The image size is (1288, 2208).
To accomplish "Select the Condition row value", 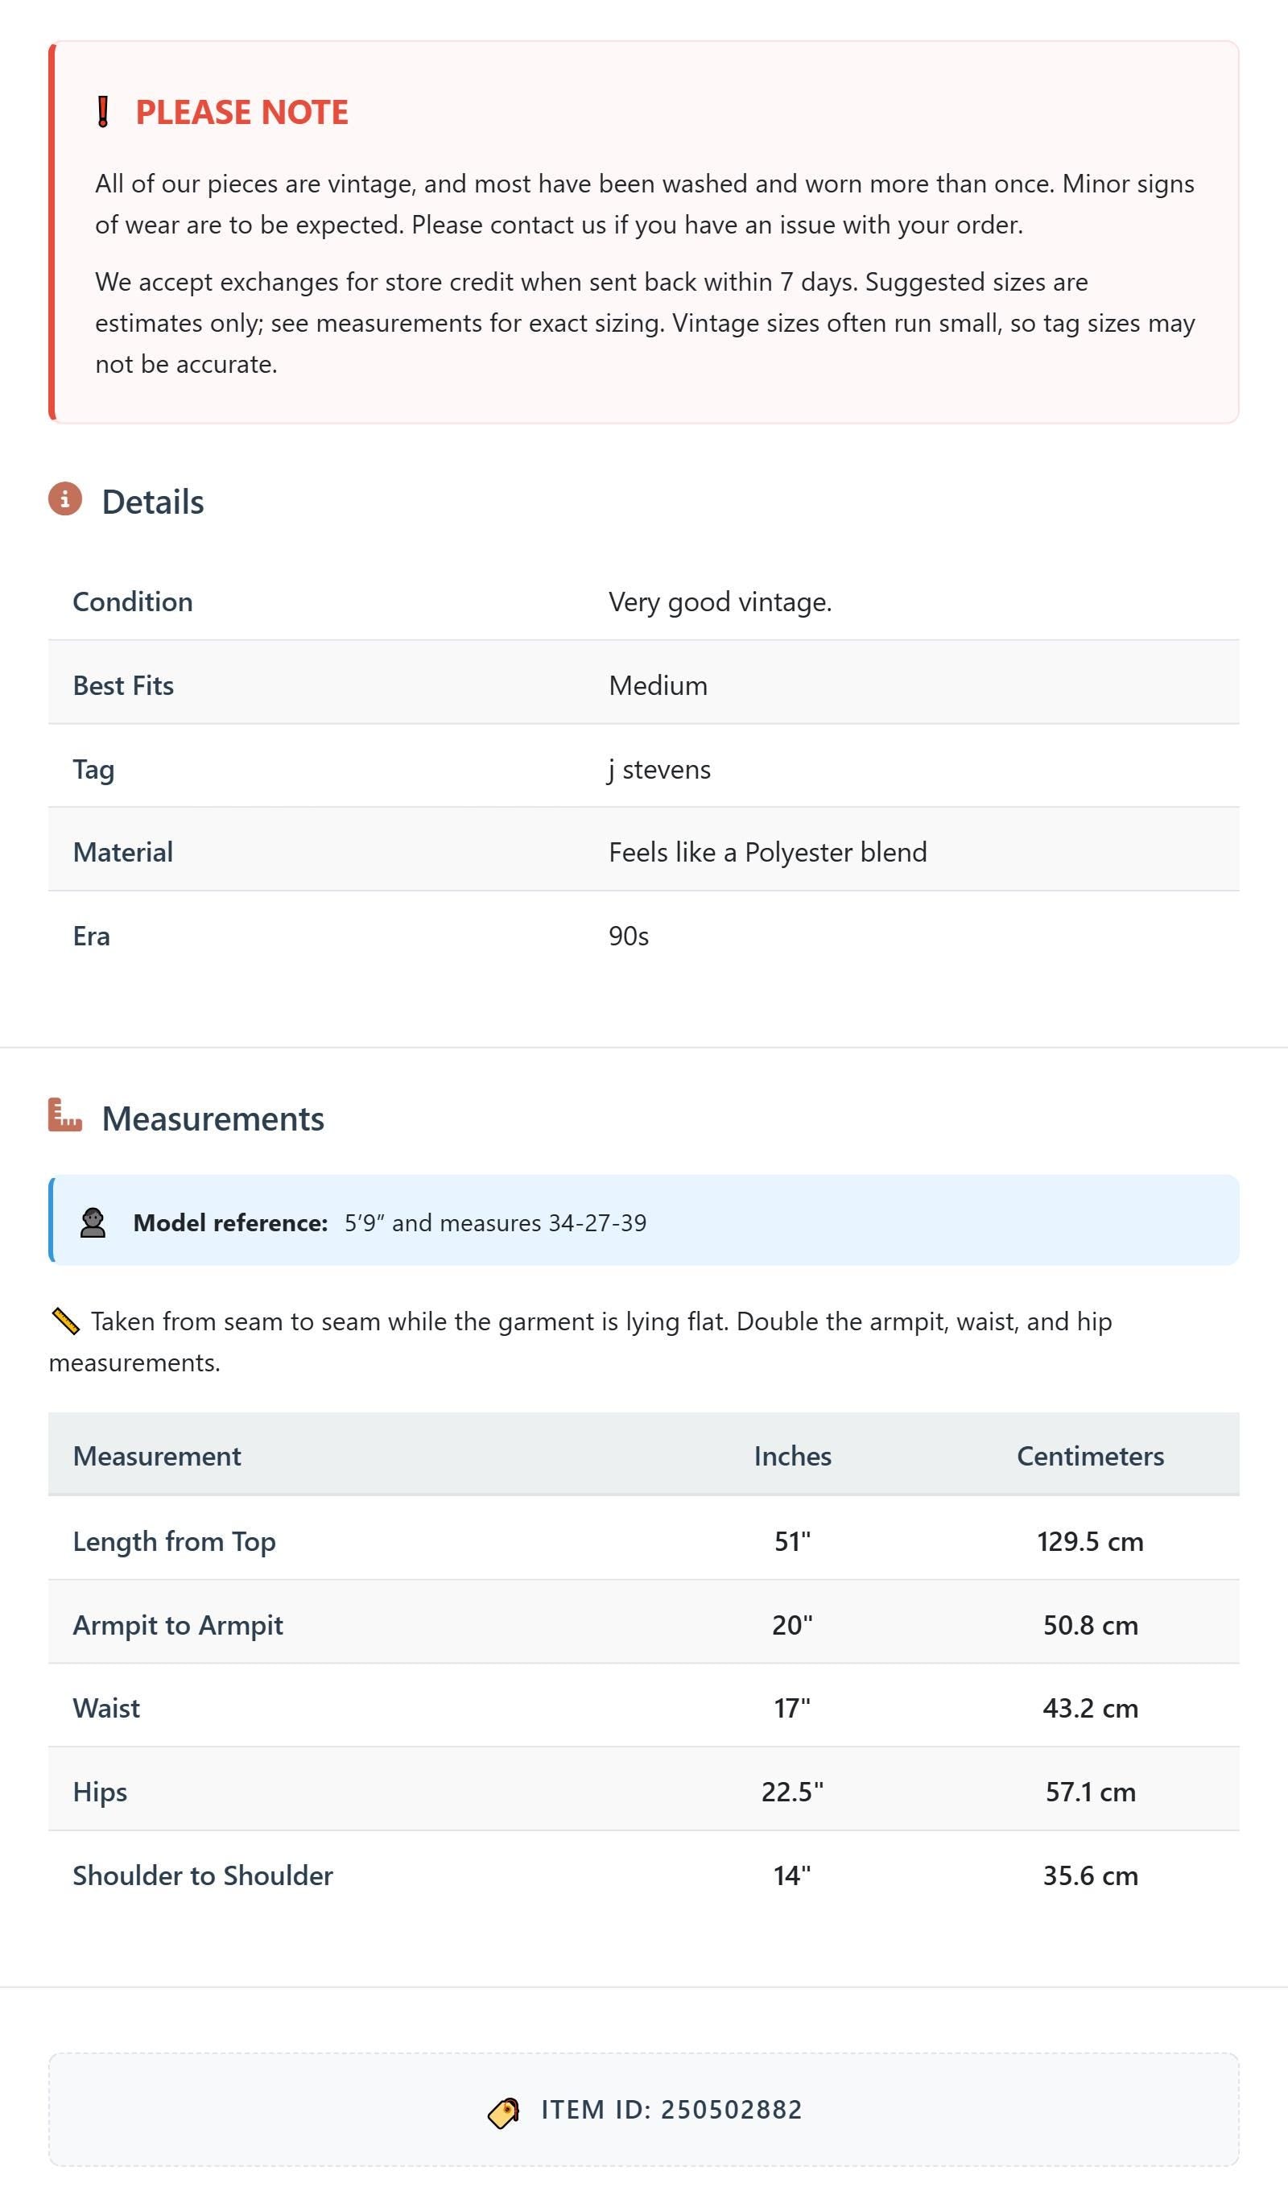I will coord(720,602).
